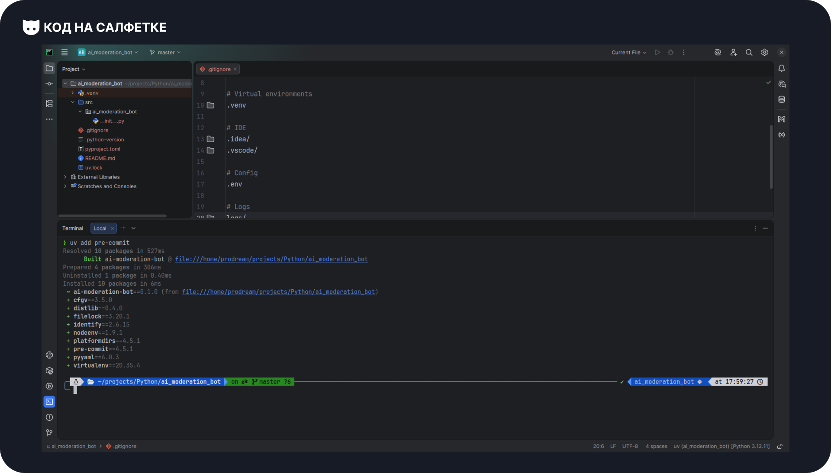This screenshot has width=831, height=473.
Task: Expand the .venv folder in tree
Action: coord(73,93)
